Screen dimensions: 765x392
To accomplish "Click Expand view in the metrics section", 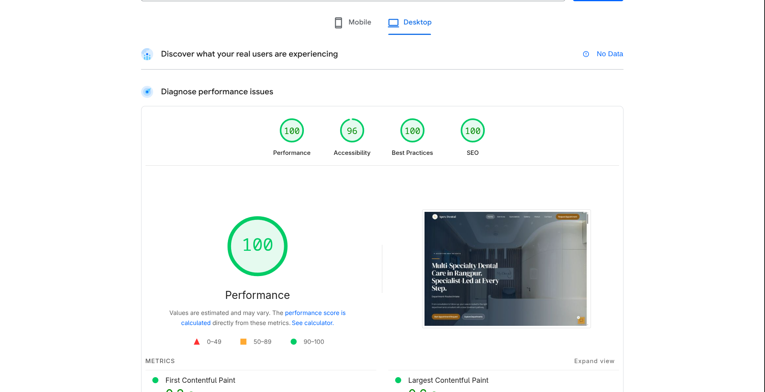I will [x=594, y=361].
